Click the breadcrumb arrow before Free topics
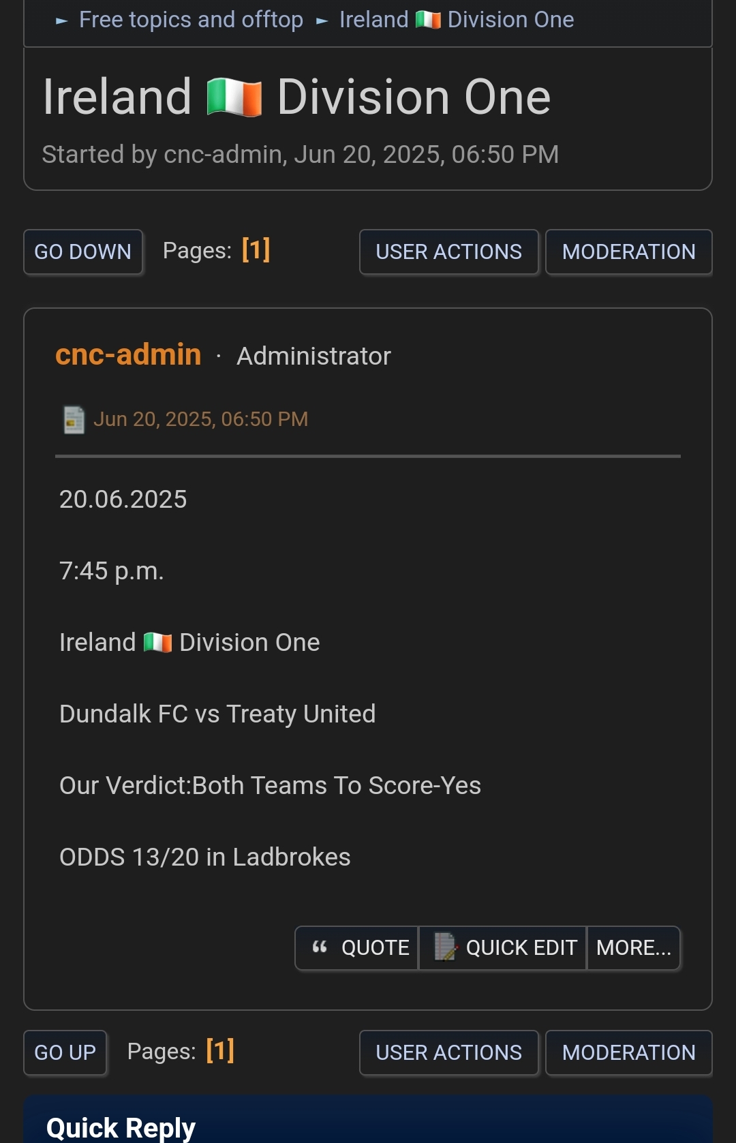The height and width of the screenshot is (1143, 736). pos(62,21)
